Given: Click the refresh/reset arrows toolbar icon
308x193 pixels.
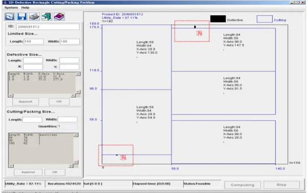Looking at the screenshot, I should (9, 16).
